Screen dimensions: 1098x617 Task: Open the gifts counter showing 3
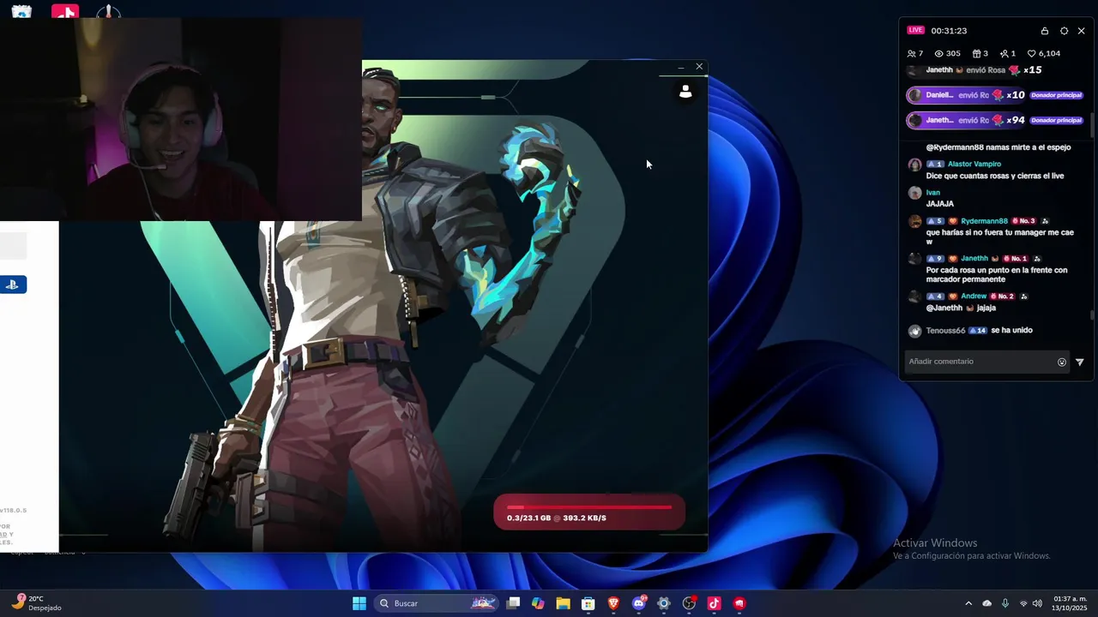tap(980, 53)
